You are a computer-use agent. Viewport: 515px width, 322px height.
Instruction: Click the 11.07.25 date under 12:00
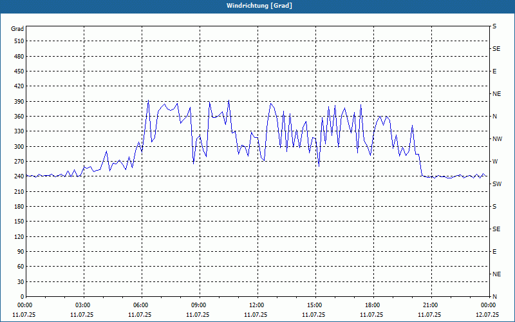click(256, 315)
